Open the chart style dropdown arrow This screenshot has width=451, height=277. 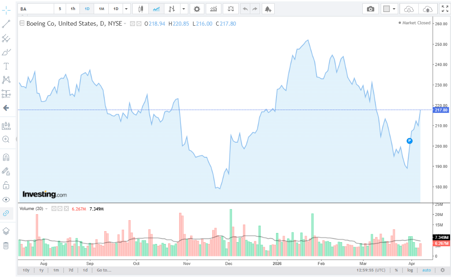pos(184,9)
